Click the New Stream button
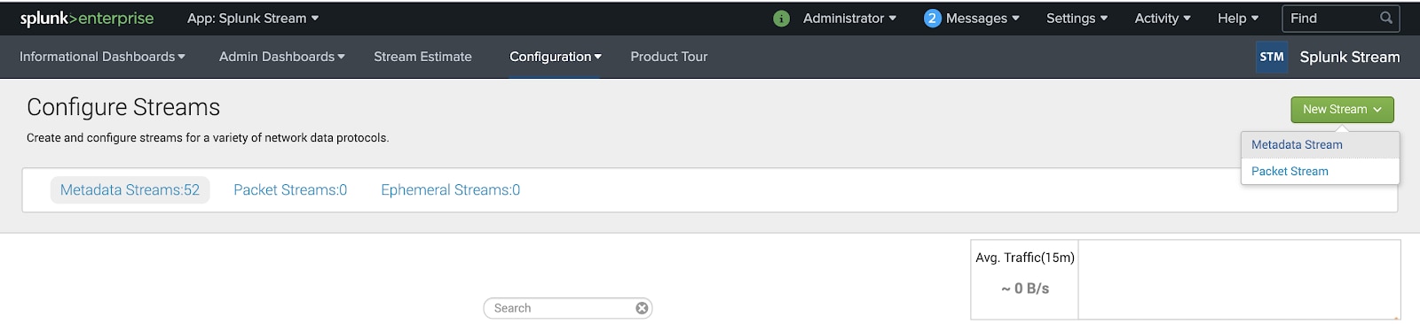The image size is (1420, 324). click(x=1342, y=110)
